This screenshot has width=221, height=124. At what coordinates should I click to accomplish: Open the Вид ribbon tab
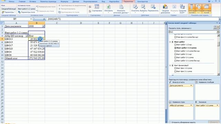(x=103, y=1)
